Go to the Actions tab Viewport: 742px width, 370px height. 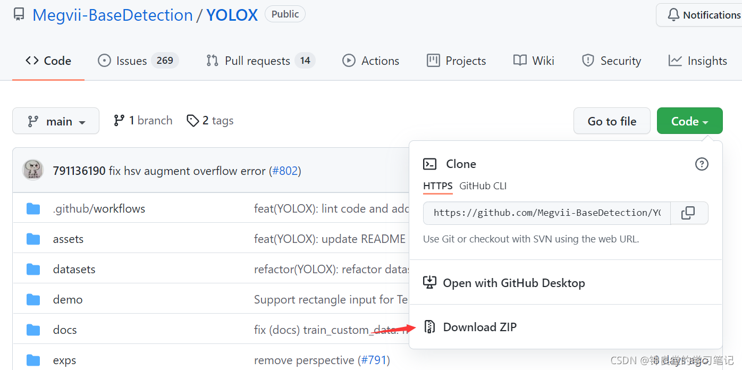coord(370,61)
